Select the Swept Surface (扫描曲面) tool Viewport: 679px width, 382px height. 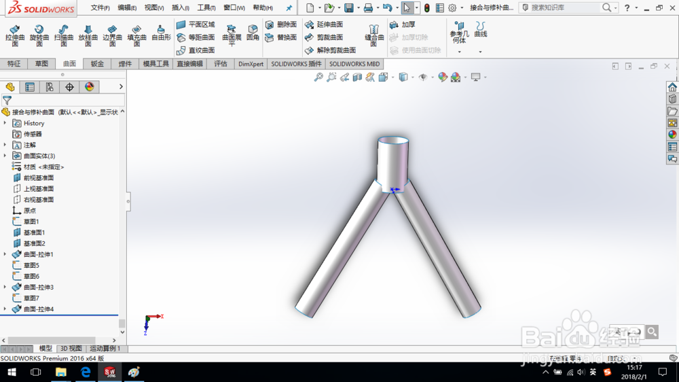click(64, 35)
